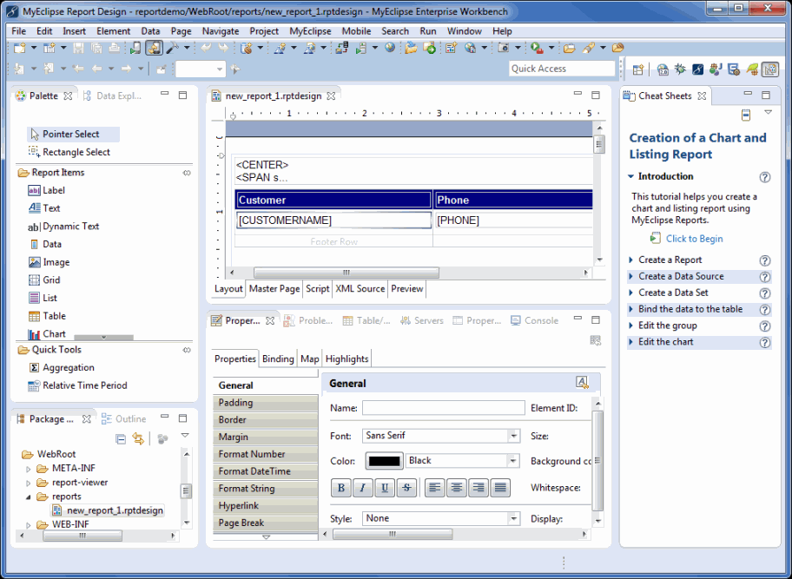
Task: Toggle Underline font style button
Action: [x=385, y=488]
